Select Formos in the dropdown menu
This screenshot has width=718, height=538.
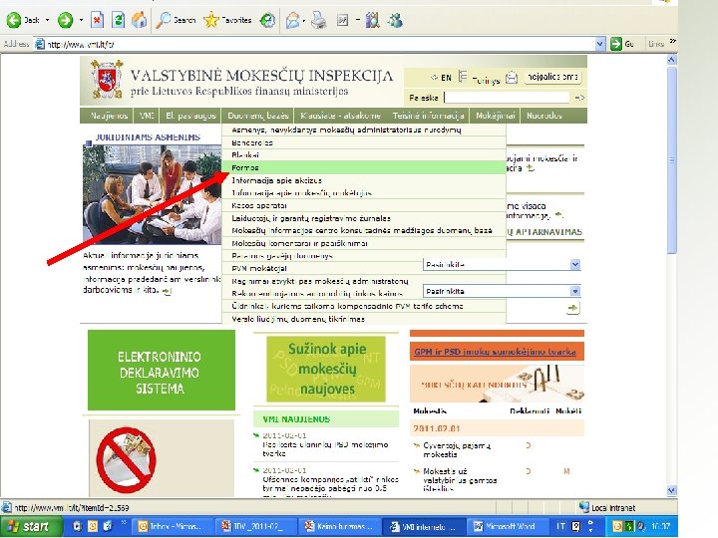[364, 168]
